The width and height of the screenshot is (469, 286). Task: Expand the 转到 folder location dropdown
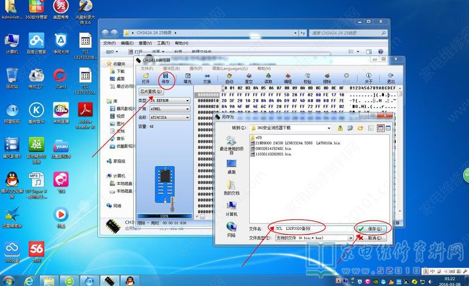click(329, 128)
